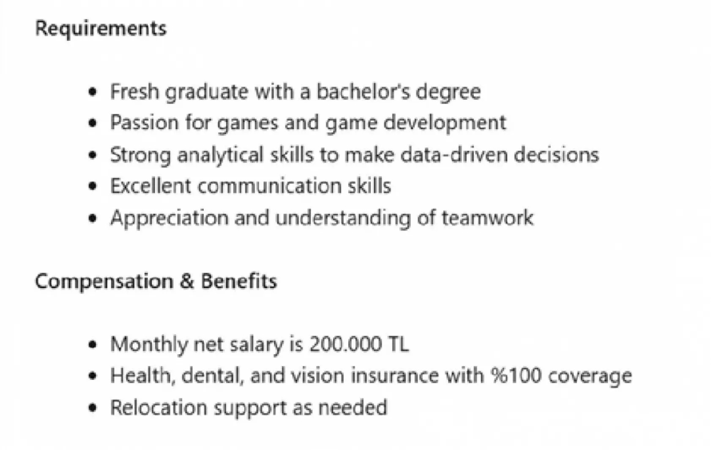Click the bullet before "Excellent communication skills"
This screenshot has width=711, height=450.
point(93,186)
